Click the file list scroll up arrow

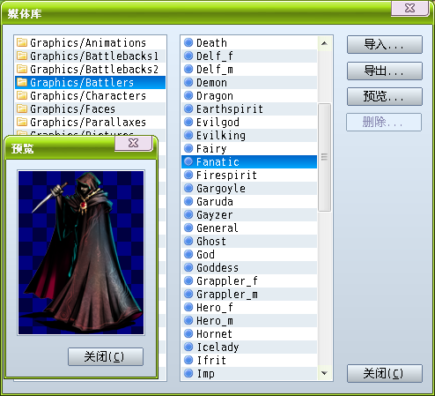click(x=324, y=43)
